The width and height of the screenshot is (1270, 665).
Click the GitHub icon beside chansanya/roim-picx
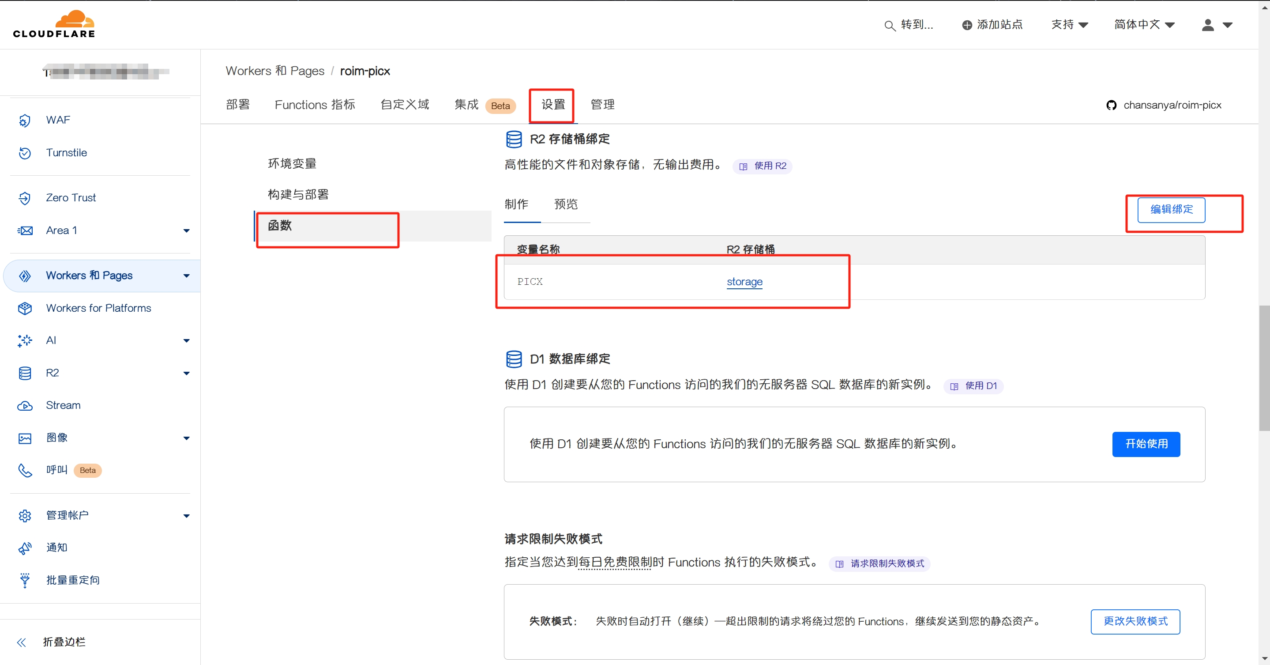(1111, 105)
